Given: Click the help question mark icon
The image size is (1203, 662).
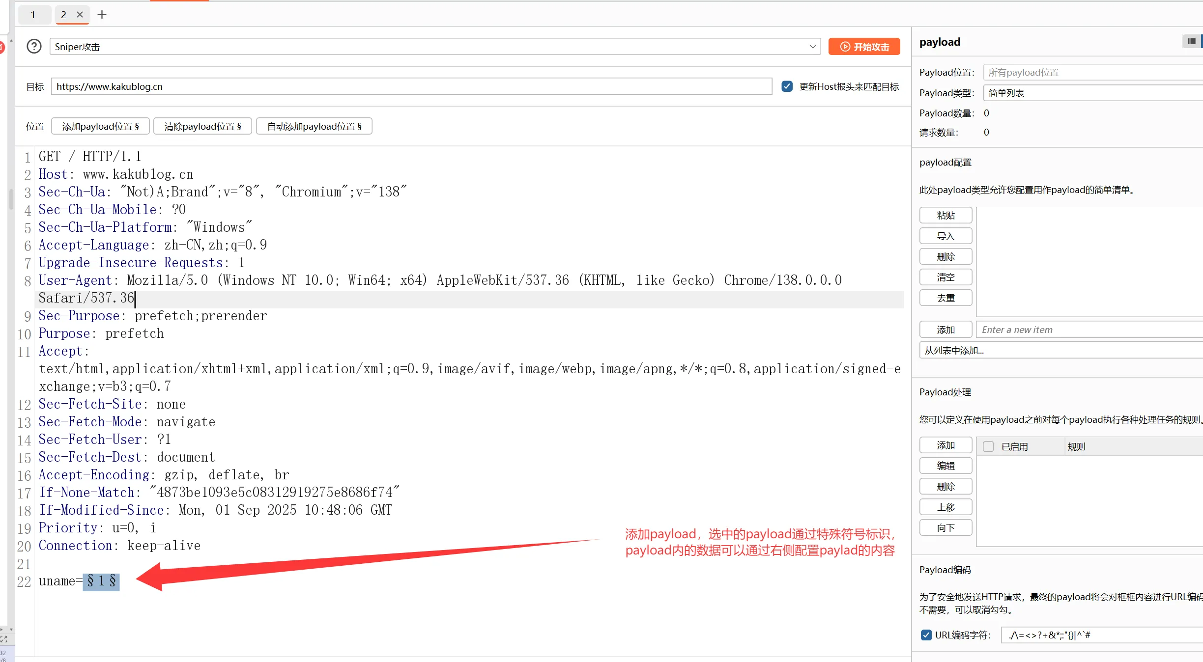Looking at the screenshot, I should click(34, 47).
